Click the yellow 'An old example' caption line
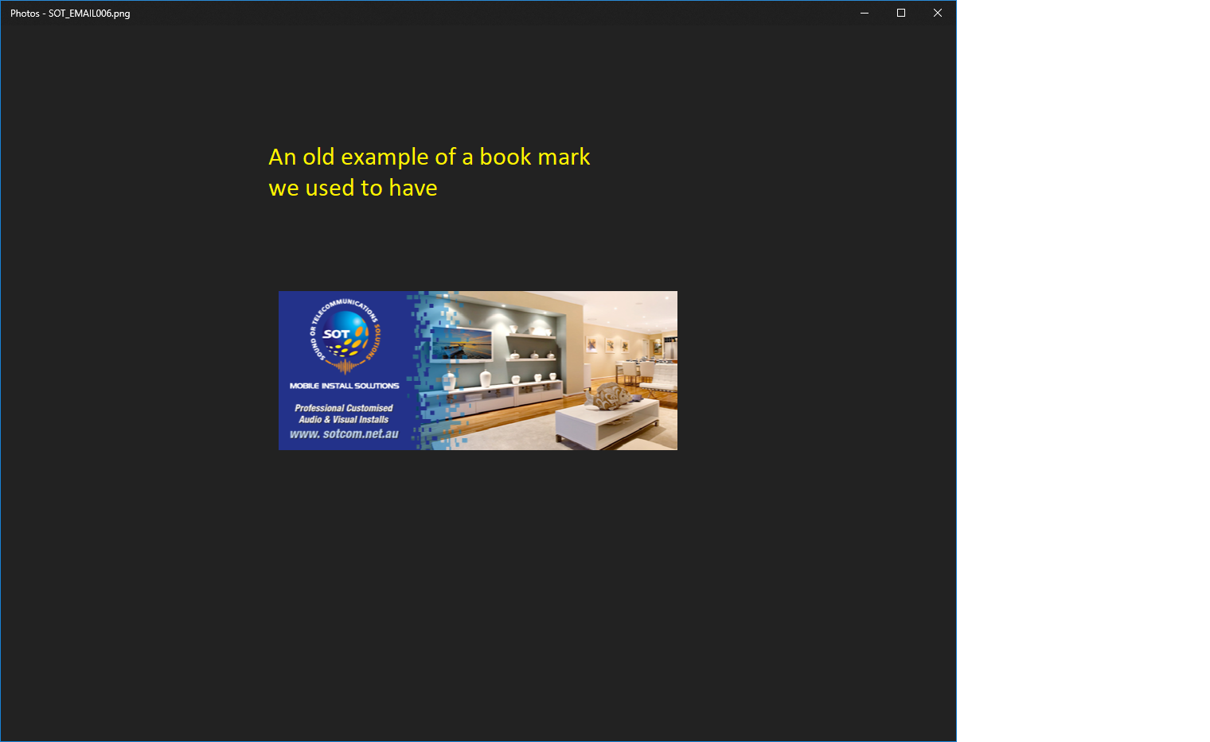This screenshot has height=742, width=1210. coord(429,157)
